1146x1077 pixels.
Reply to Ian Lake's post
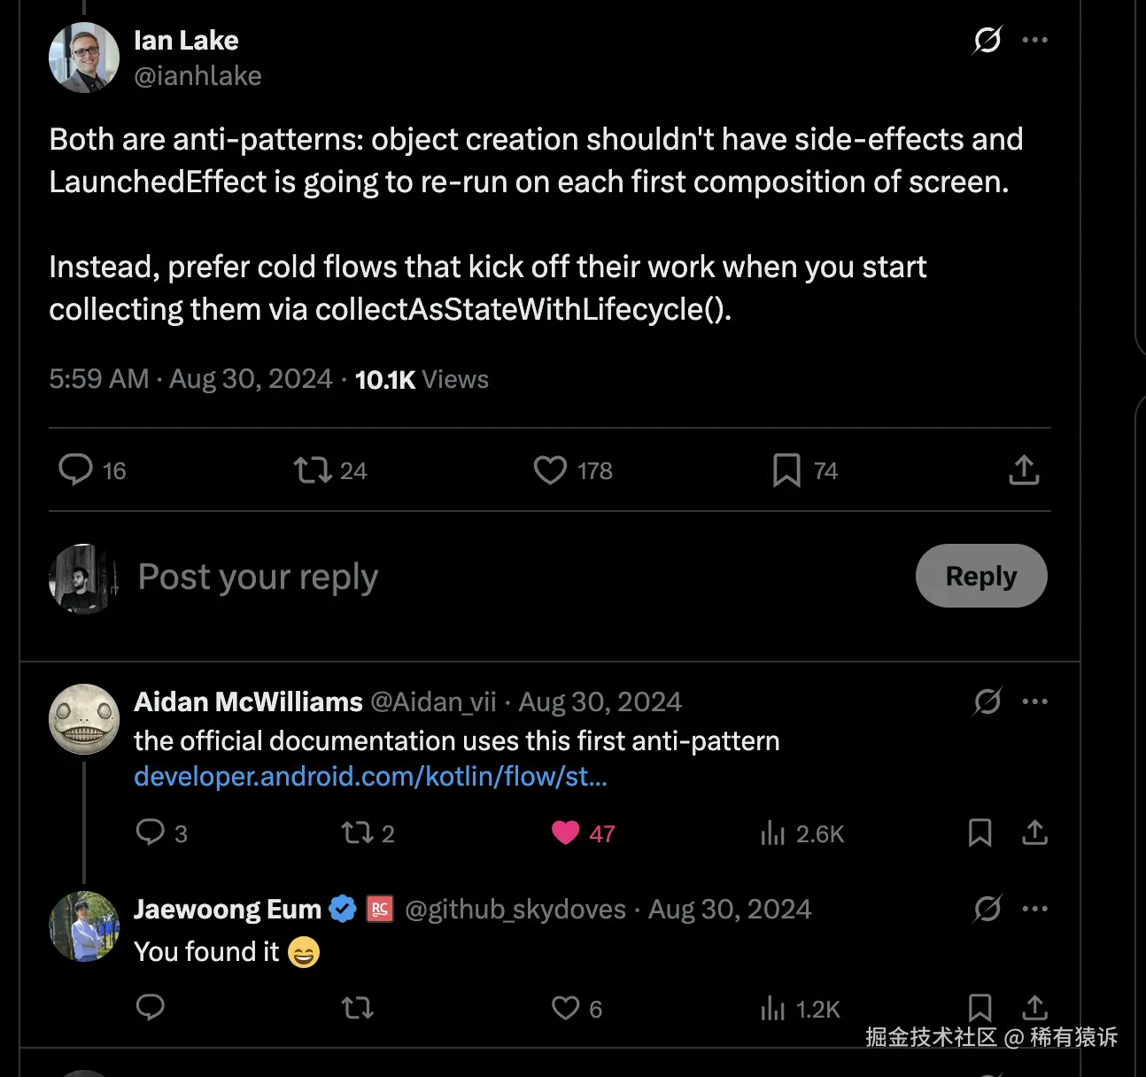(76, 470)
